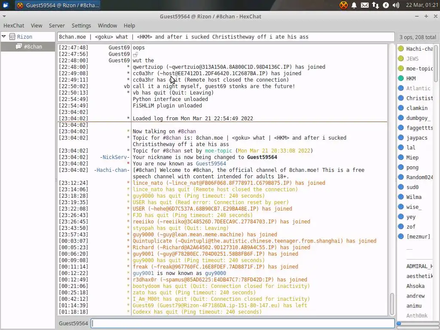Select user Miep in user list
The height and width of the screenshot is (330, 440).
[412, 157]
